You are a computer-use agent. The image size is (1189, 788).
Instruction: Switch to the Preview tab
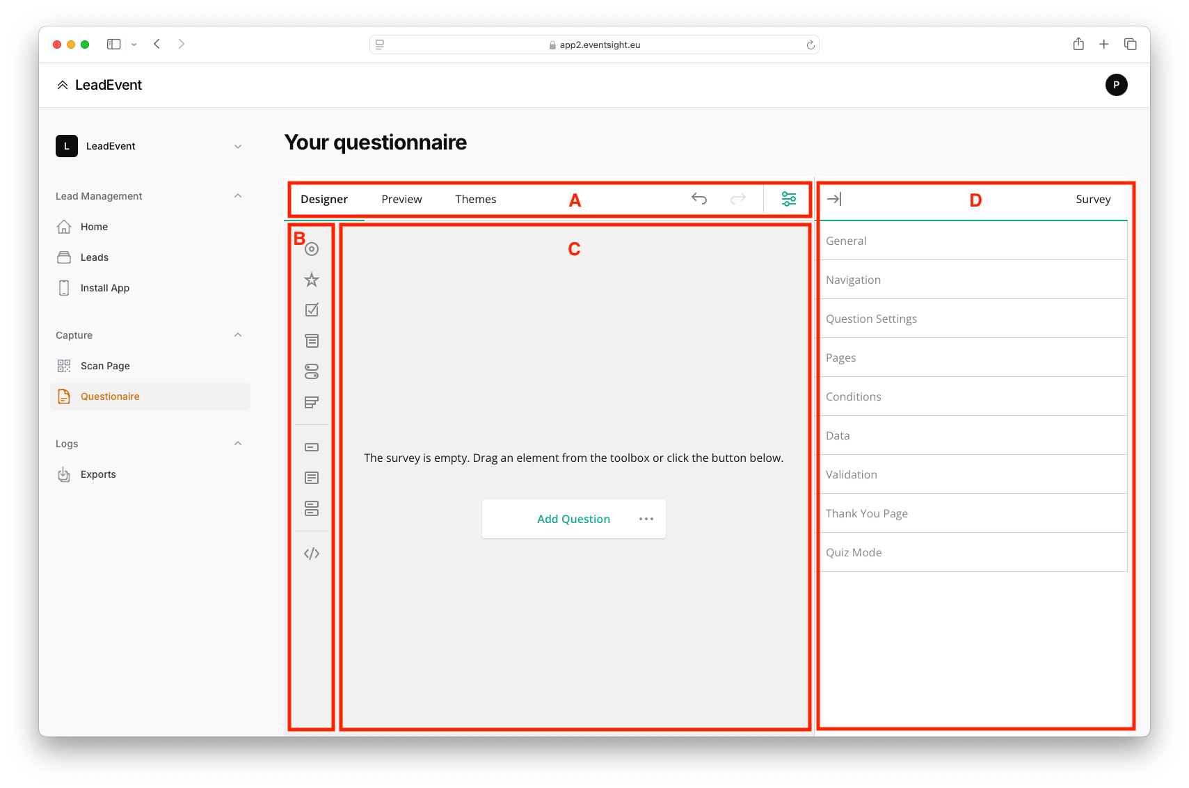401,199
